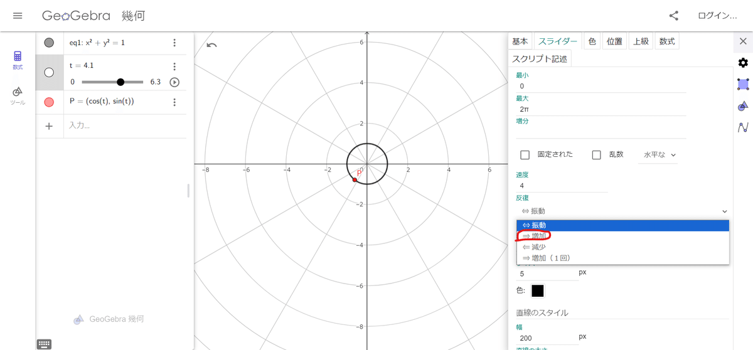Open the 反復 repeat dropdown
Viewport: 753px width, 350px height.
click(622, 211)
